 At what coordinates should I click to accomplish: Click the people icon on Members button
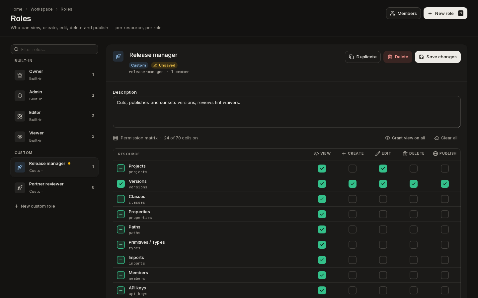click(393, 14)
